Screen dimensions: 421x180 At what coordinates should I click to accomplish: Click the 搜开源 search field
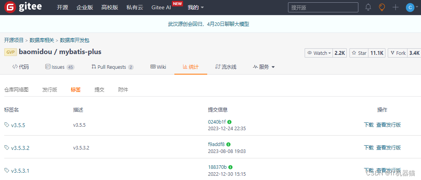323,7
